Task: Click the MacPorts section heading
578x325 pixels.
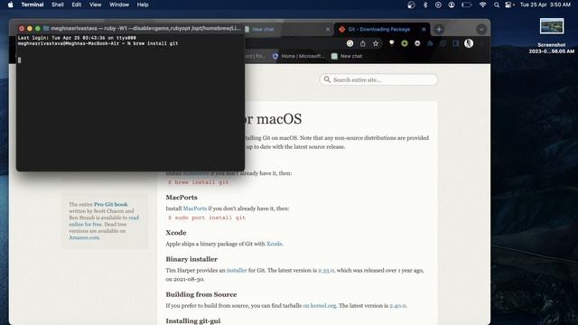Action: click(x=182, y=198)
